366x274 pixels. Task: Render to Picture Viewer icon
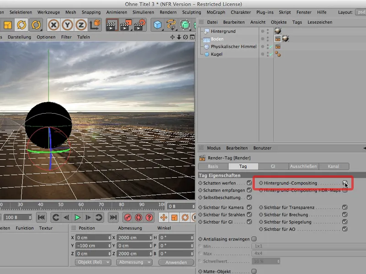pos(126,25)
